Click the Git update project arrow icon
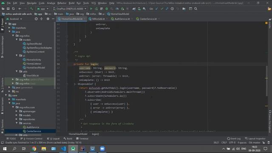The height and width of the screenshot is (153, 272). click(x=157, y=8)
